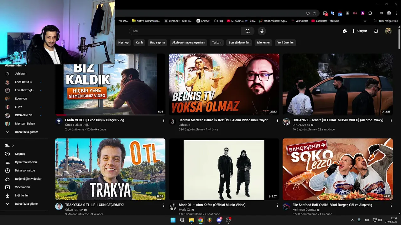Select the Rap yapma filter chip
The width and height of the screenshot is (401, 225).
pyautogui.click(x=157, y=42)
